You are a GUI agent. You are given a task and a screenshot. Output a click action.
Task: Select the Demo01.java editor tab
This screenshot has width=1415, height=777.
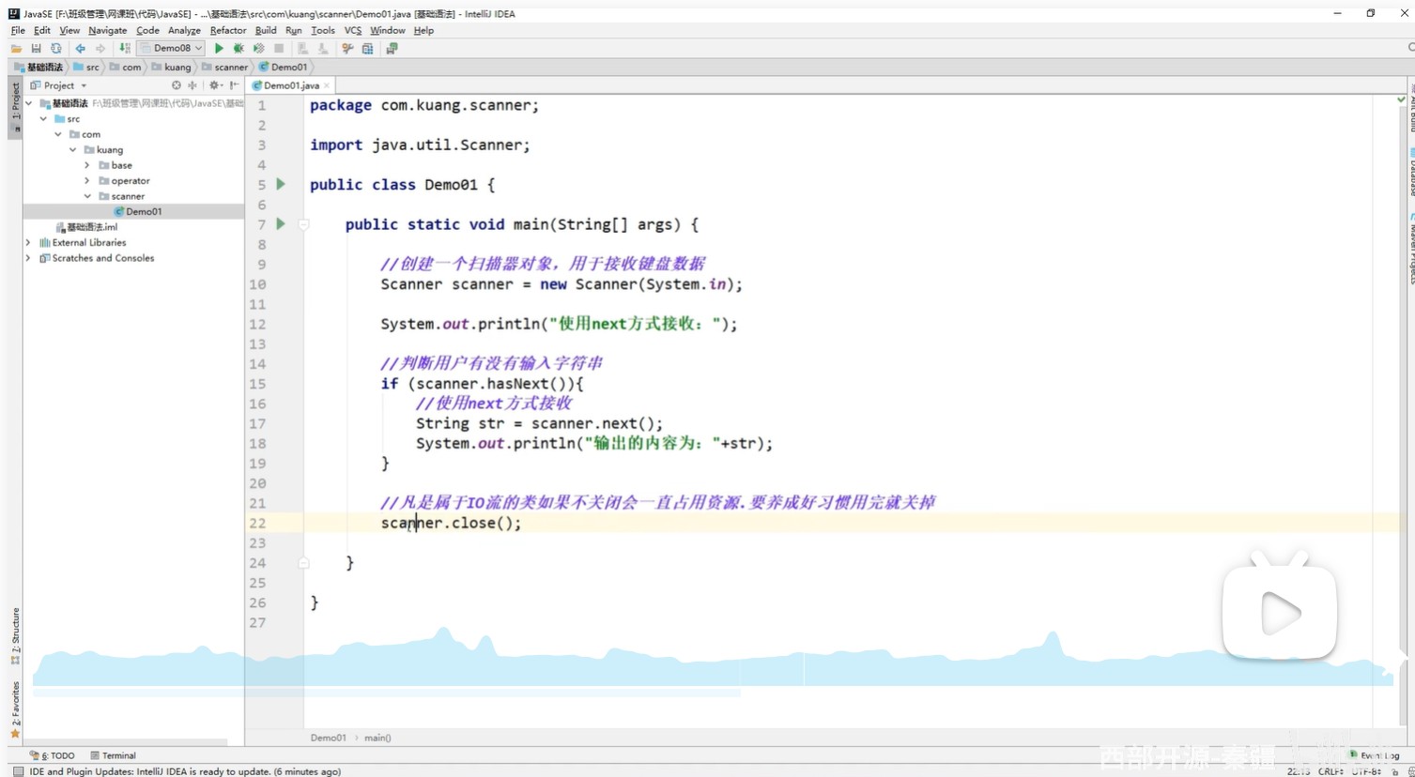coord(291,85)
